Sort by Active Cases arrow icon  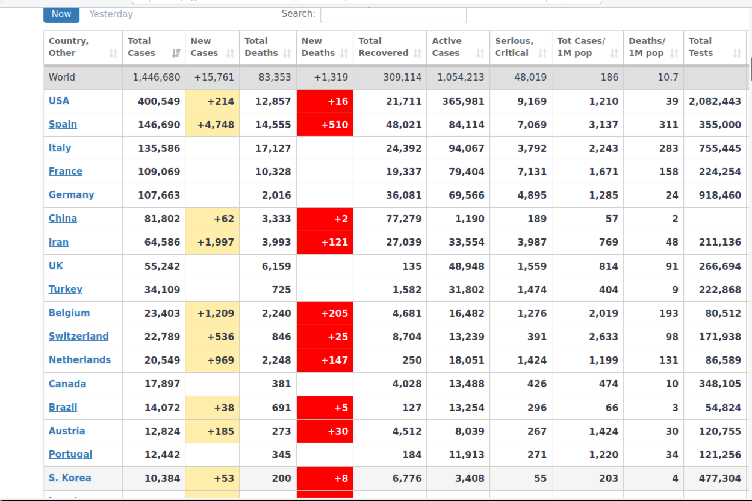point(480,54)
